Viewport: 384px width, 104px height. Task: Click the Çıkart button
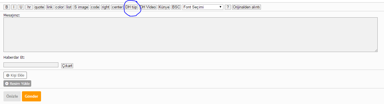67,66
